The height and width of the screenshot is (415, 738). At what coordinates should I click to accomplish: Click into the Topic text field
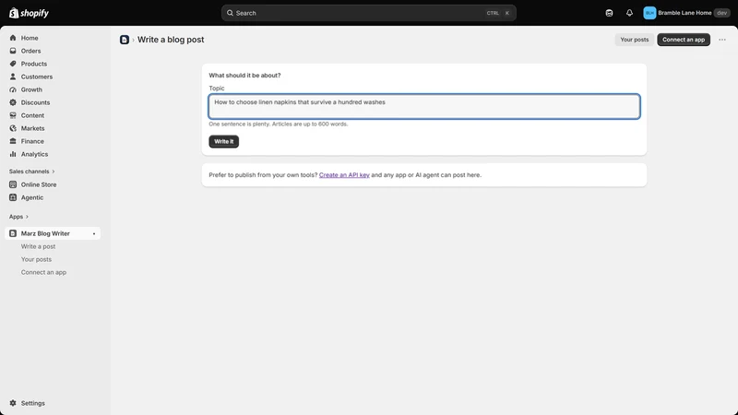tap(424, 106)
